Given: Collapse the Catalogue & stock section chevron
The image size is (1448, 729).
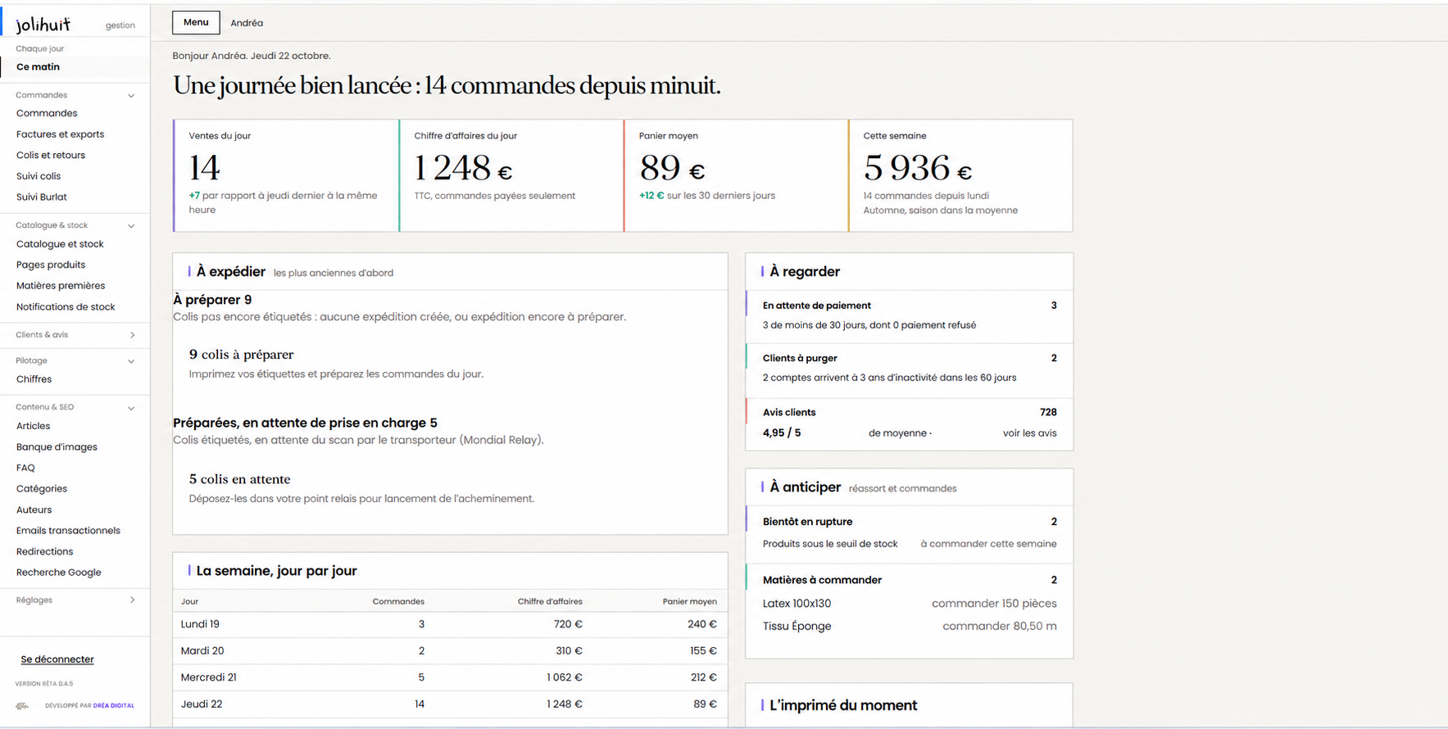Looking at the screenshot, I should click(131, 226).
